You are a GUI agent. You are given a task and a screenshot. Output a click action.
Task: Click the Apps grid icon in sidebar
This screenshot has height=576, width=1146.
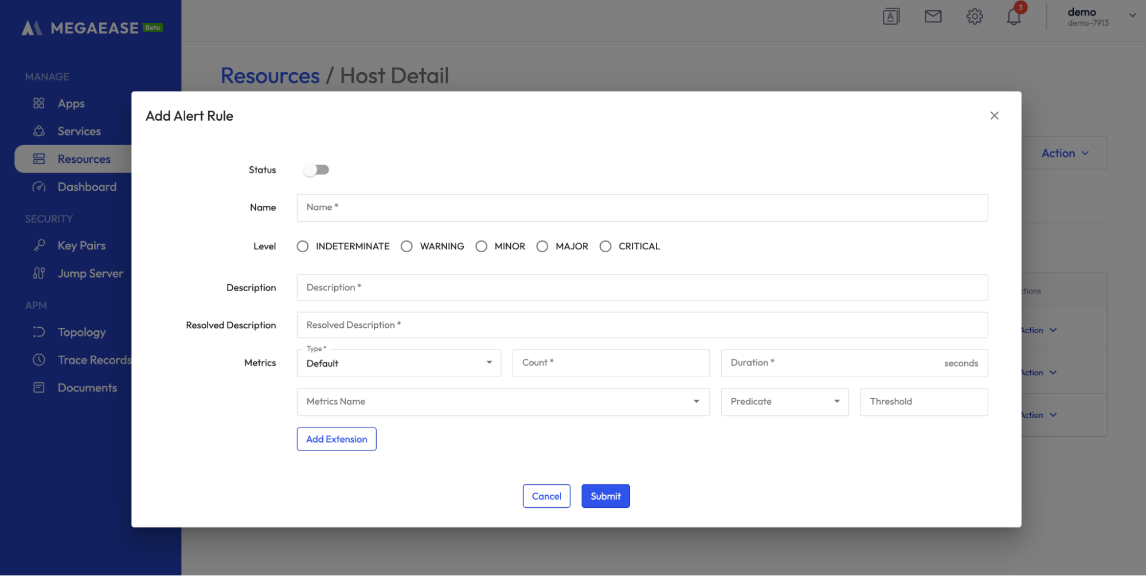pyautogui.click(x=39, y=103)
